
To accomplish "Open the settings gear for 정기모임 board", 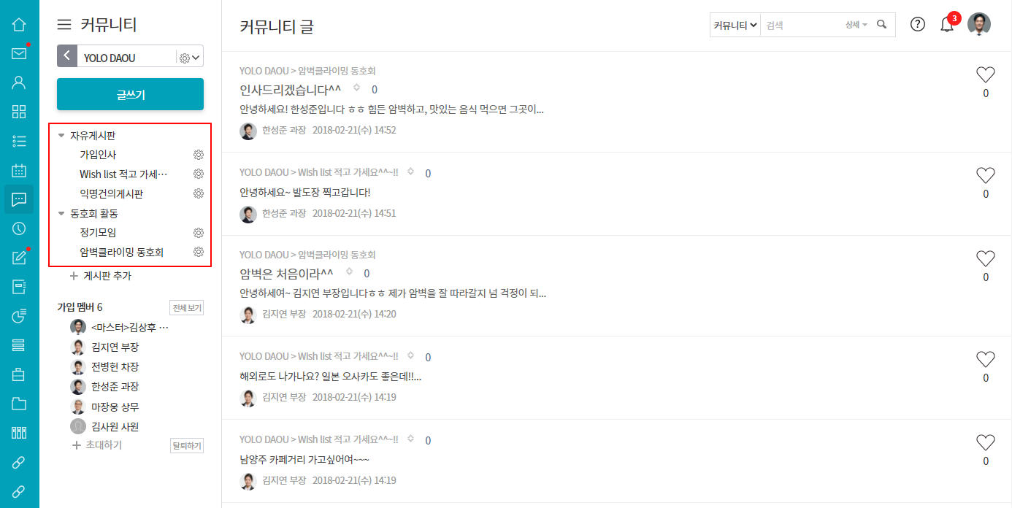I will (x=198, y=233).
